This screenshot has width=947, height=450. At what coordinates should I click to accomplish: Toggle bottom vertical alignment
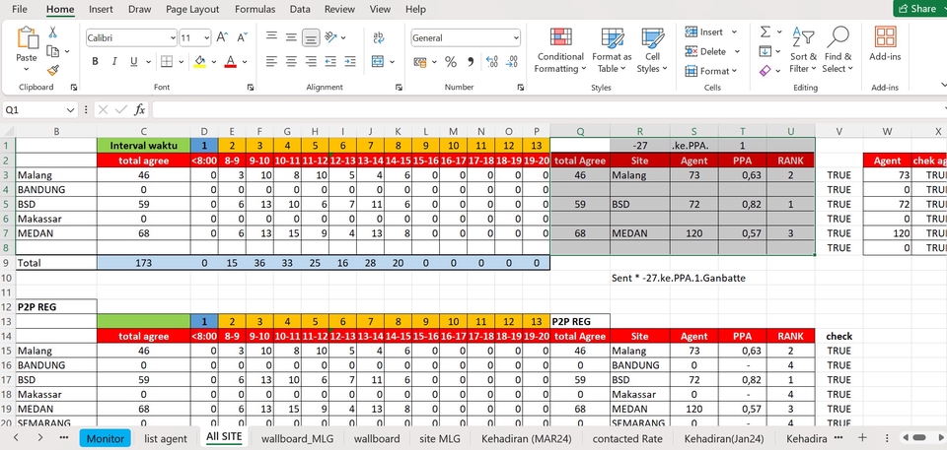coord(311,38)
